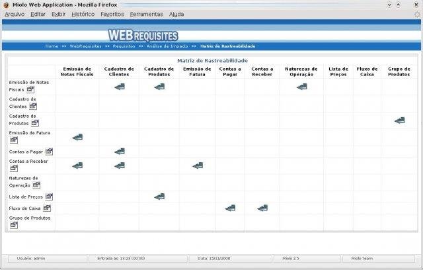Click the Firefox activity throbber icon
The width and height of the screenshot is (423, 270).
coord(417,15)
